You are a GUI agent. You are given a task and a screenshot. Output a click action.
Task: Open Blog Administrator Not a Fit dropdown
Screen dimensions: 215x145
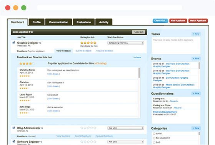[x=126, y=128]
